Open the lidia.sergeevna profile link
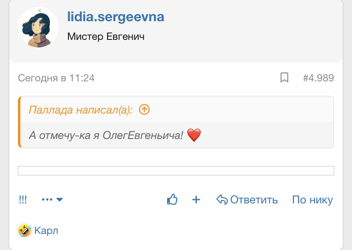Image resolution: width=352 pixels, height=250 pixels. 116,17
